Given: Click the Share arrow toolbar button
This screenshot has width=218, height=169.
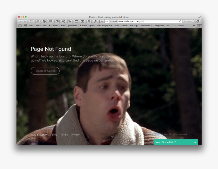Looking at the screenshot, I should point(38,21).
